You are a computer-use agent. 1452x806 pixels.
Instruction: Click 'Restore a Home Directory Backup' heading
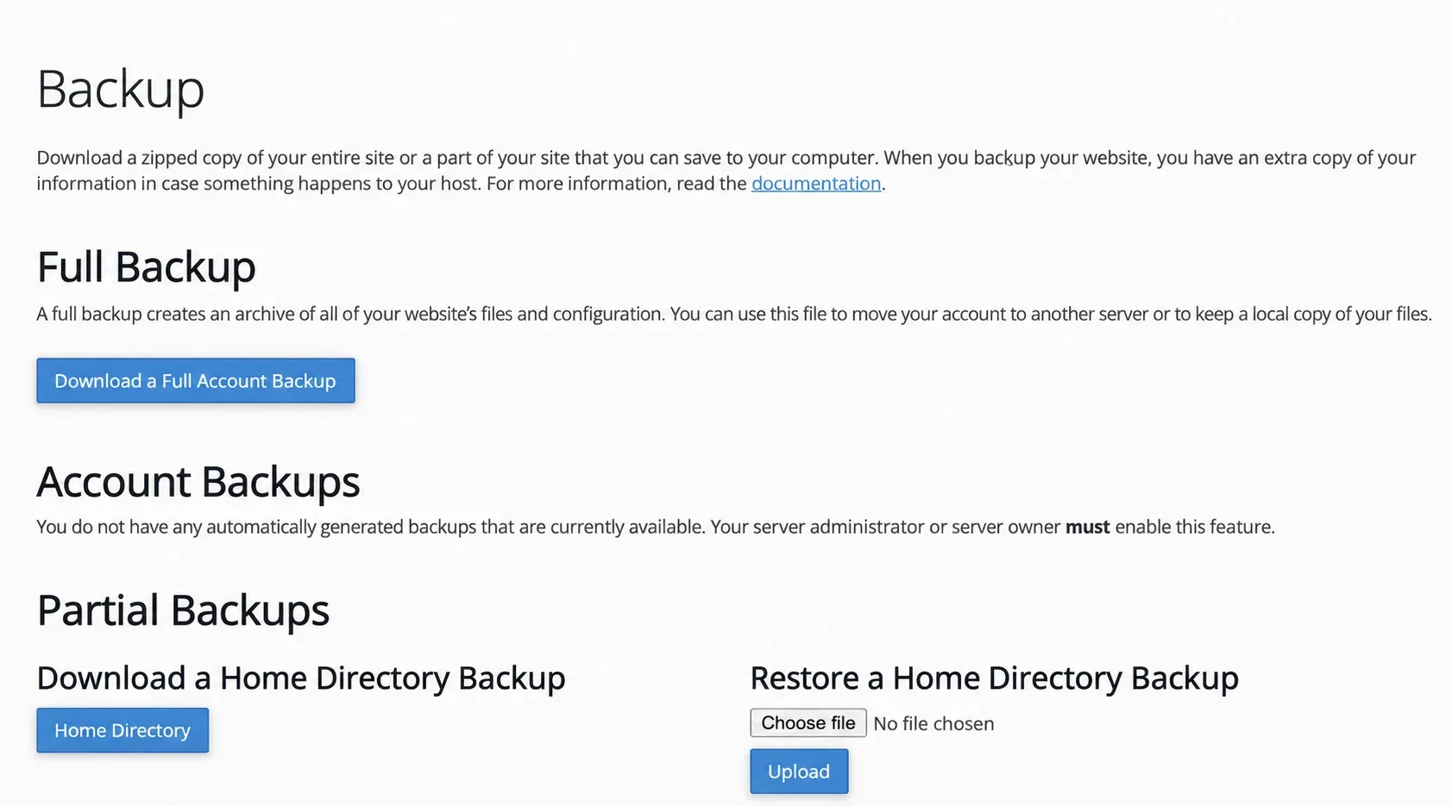tap(995, 678)
